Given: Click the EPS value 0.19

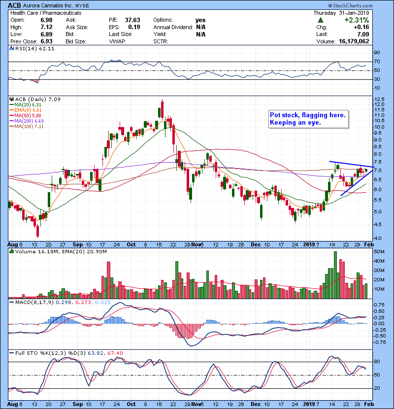Looking at the screenshot, I should click(x=134, y=27).
